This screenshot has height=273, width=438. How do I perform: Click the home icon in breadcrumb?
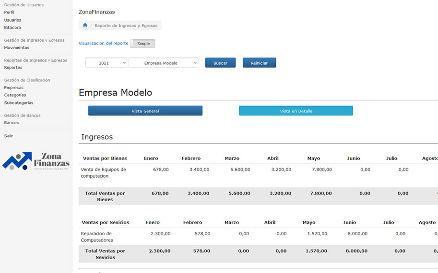85,25
